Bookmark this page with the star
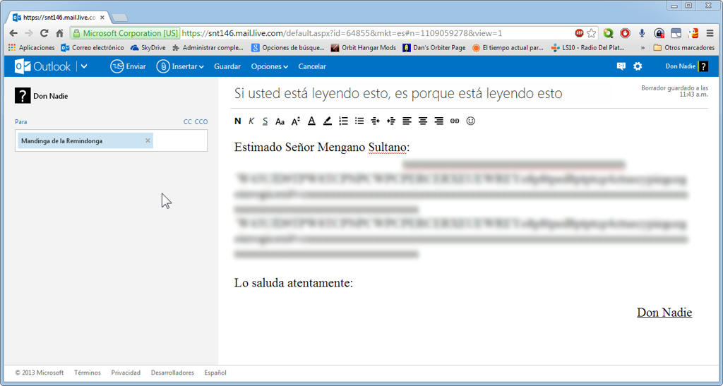The width and height of the screenshot is (723, 386). [591, 33]
